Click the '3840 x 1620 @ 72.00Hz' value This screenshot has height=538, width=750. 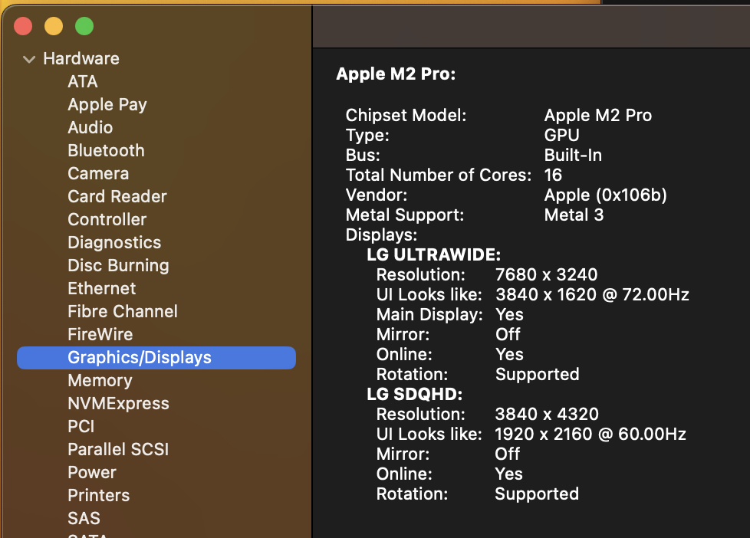pos(592,294)
